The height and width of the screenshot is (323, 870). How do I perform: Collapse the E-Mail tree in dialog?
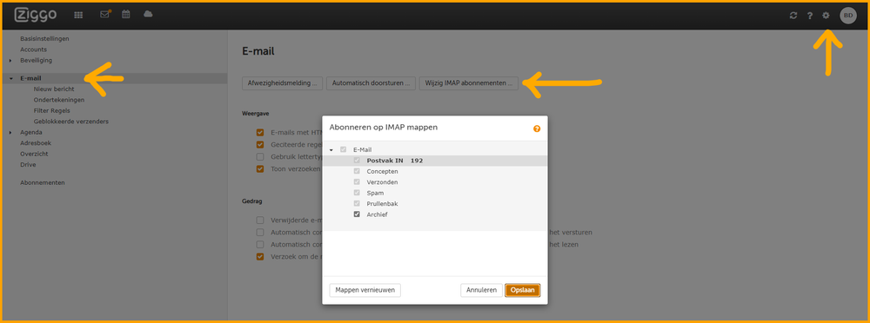pos(331,150)
